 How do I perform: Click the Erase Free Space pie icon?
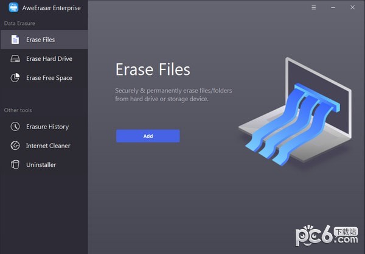click(x=15, y=77)
